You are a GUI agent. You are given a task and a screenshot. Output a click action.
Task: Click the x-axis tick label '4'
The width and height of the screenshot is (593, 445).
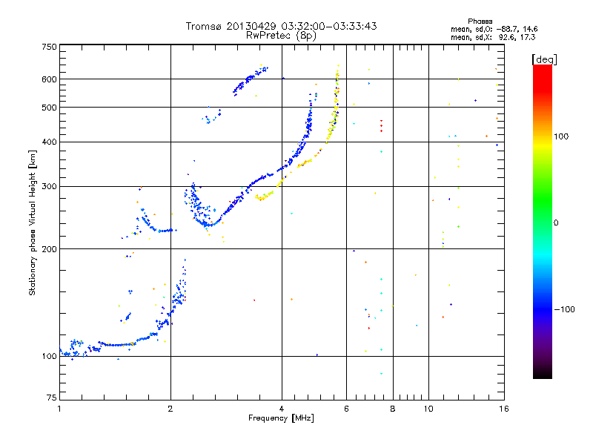[282, 409]
